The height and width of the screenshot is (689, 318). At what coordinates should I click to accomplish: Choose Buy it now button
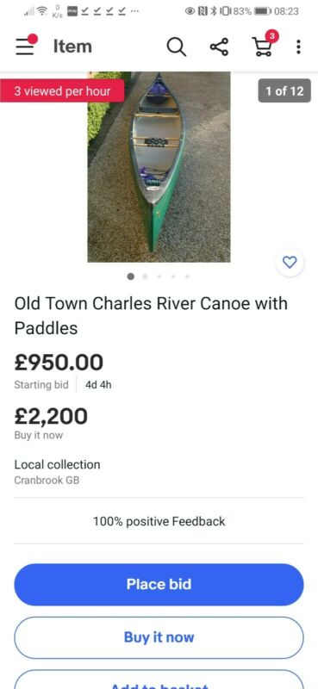coord(159,637)
